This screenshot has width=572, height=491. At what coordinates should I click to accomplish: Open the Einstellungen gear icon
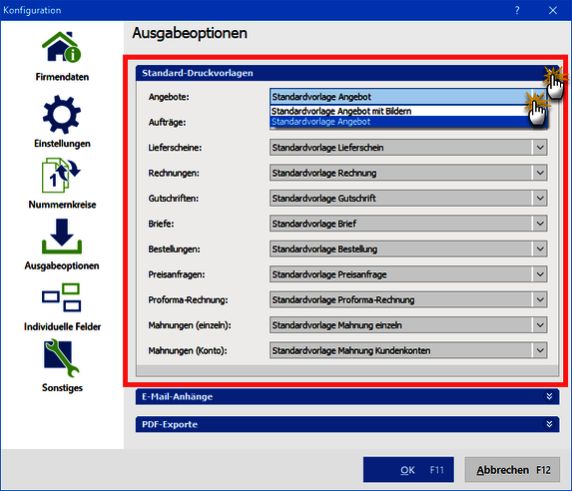point(61,114)
